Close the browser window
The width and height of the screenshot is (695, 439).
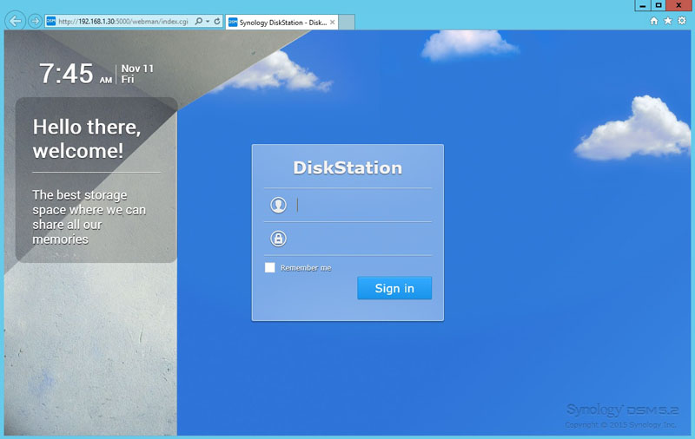[678, 5]
